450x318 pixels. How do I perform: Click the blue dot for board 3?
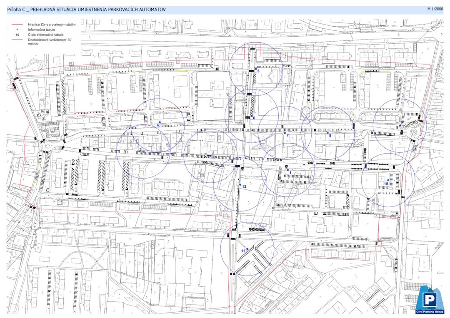point(144,152)
